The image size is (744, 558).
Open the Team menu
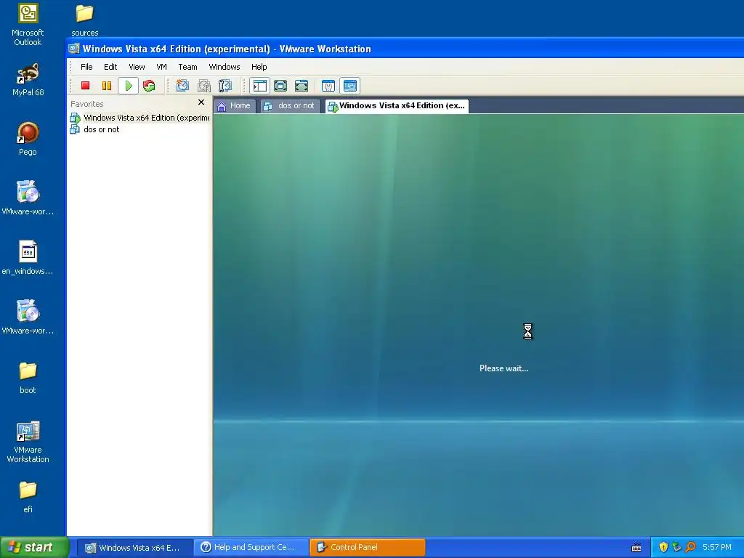tap(187, 67)
